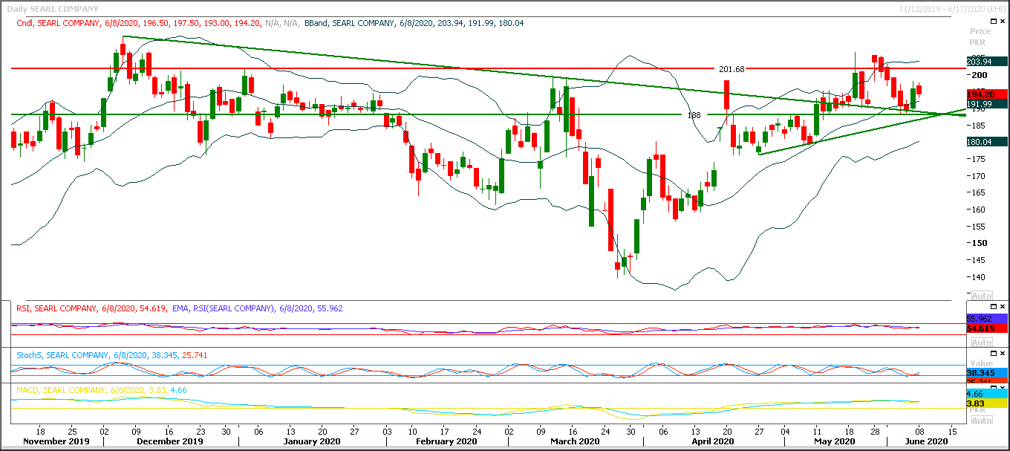The image size is (1010, 451).
Task: Select the 188 support line label
Action: (694, 115)
